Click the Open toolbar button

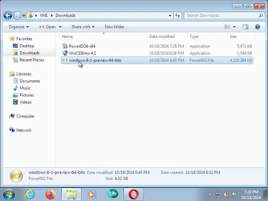(x=48, y=27)
